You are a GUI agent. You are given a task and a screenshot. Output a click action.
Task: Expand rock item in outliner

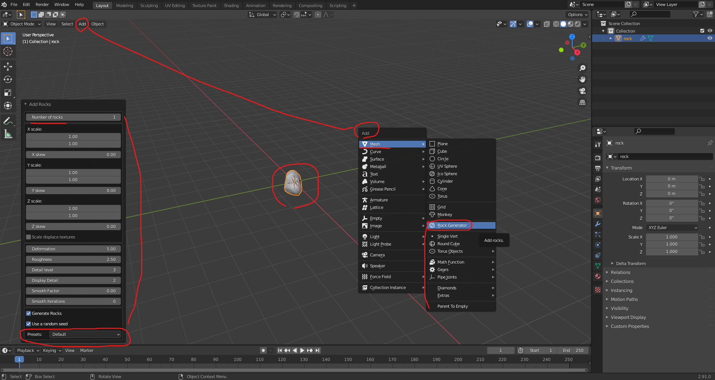pyautogui.click(x=611, y=39)
